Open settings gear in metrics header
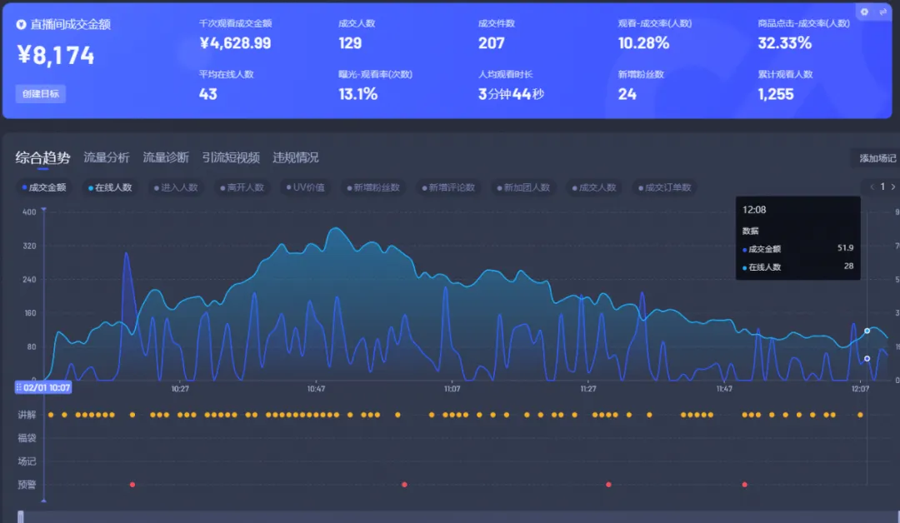Viewport: 900px width, 523px height. (864, 12)
